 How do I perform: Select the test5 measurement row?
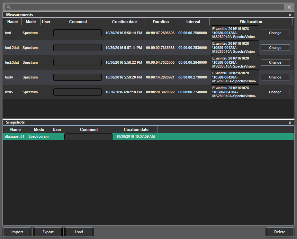[x=30, y=92]
